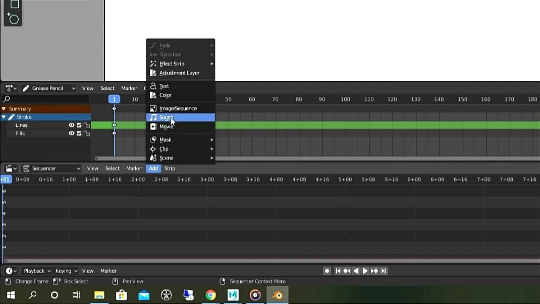Collapse the Summary row triangle
Screen dimensions: 540x304
click(4, 109)
